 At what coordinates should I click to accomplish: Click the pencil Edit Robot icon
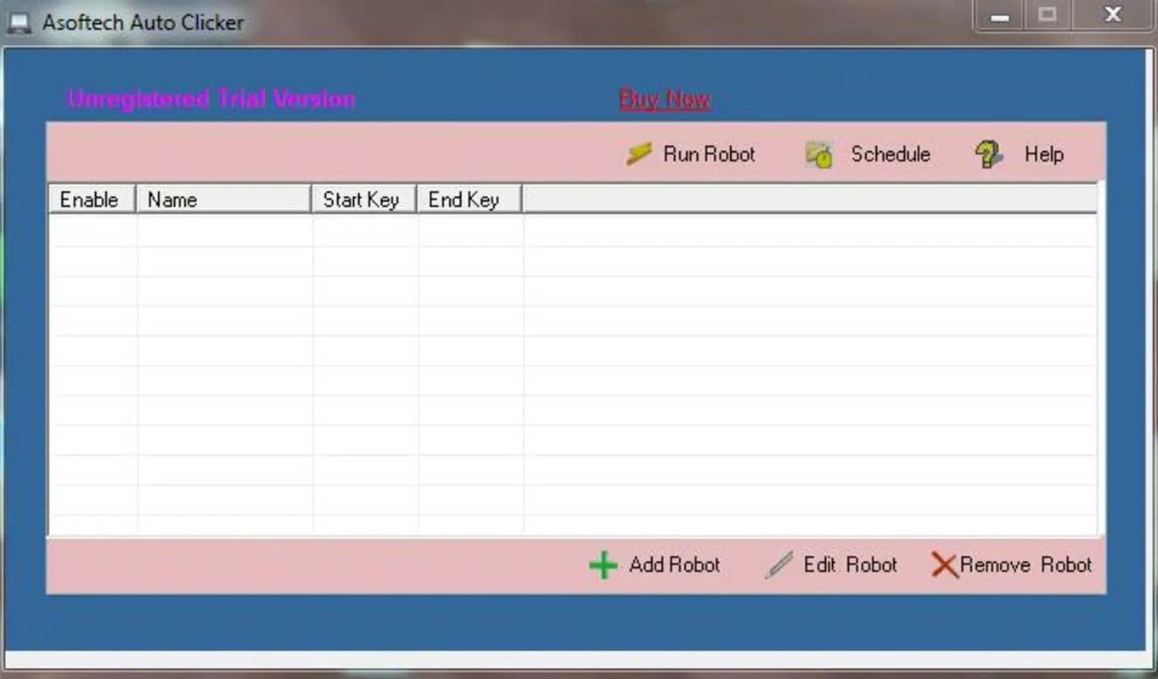coord(779,565)
